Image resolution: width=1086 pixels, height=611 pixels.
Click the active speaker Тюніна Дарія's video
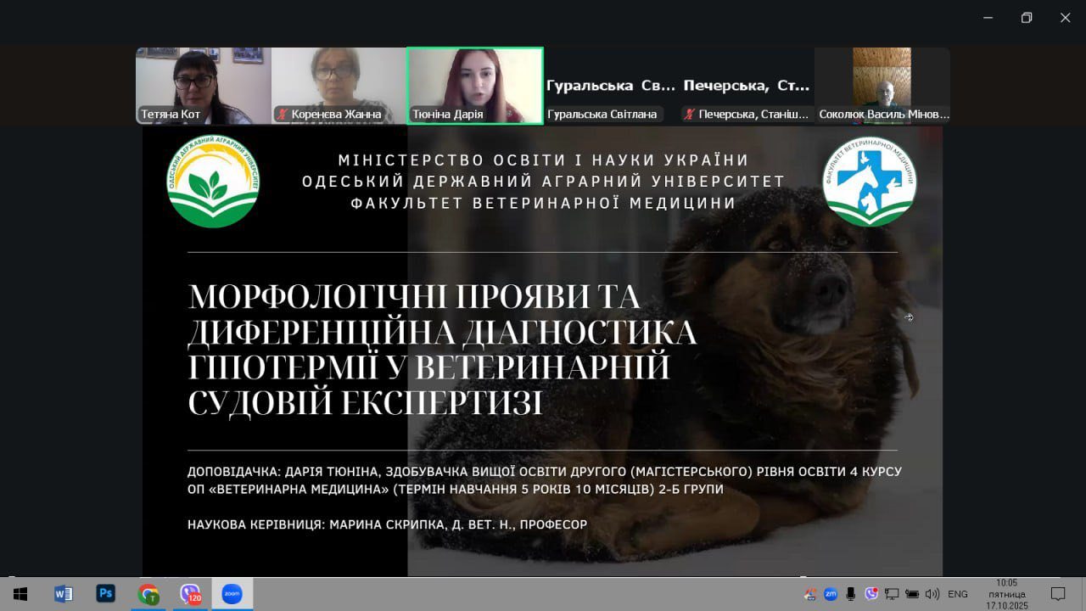point(475,85)
